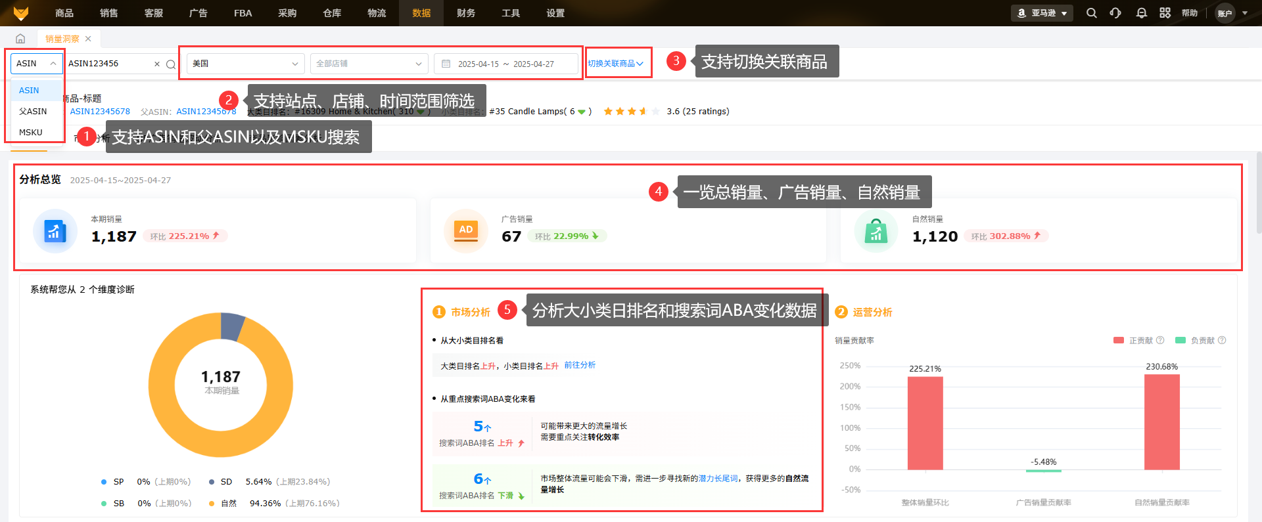Open the 广告 top menu
Screen dimensions: 1262x522
(x=198, y=13)
